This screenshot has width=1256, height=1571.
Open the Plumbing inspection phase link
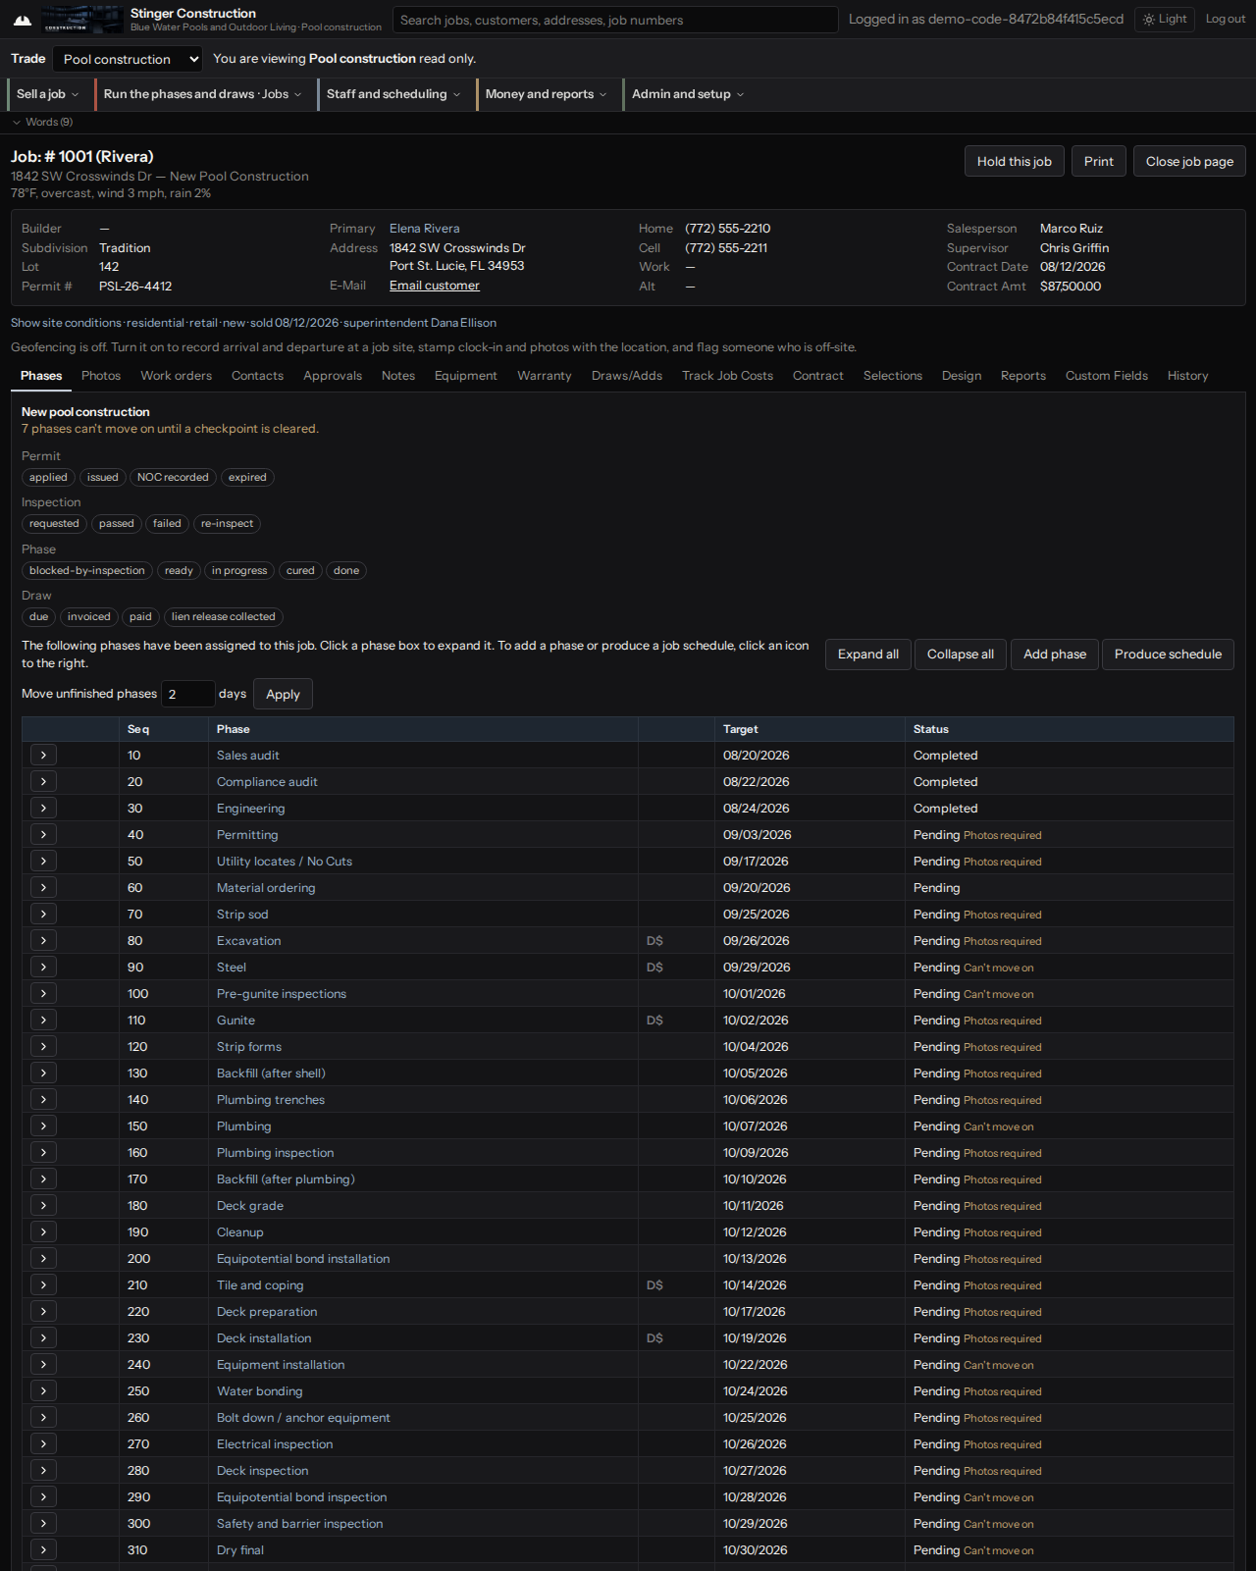276,1153
